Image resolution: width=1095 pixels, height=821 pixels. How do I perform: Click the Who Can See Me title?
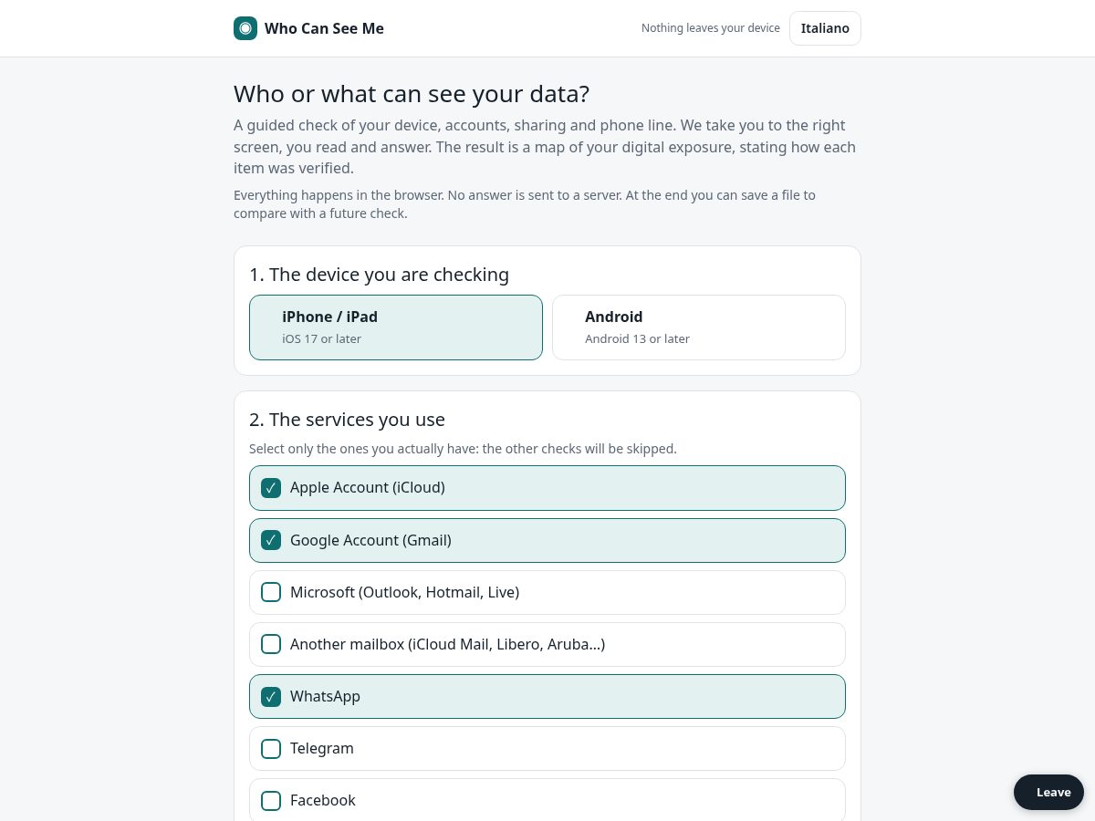tap(324, 28)
